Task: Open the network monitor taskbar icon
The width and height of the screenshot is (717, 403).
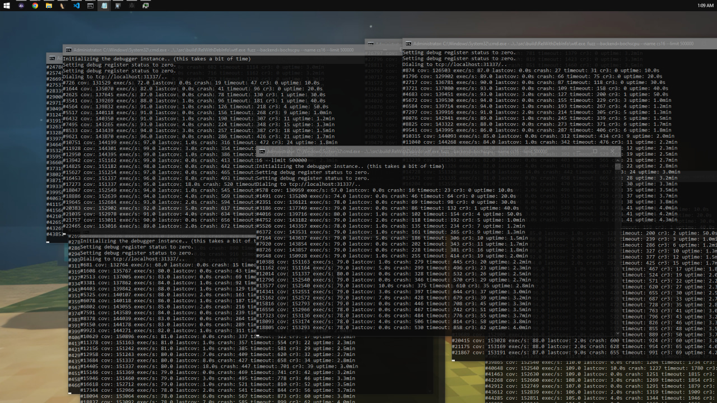Action: [146, 6]
